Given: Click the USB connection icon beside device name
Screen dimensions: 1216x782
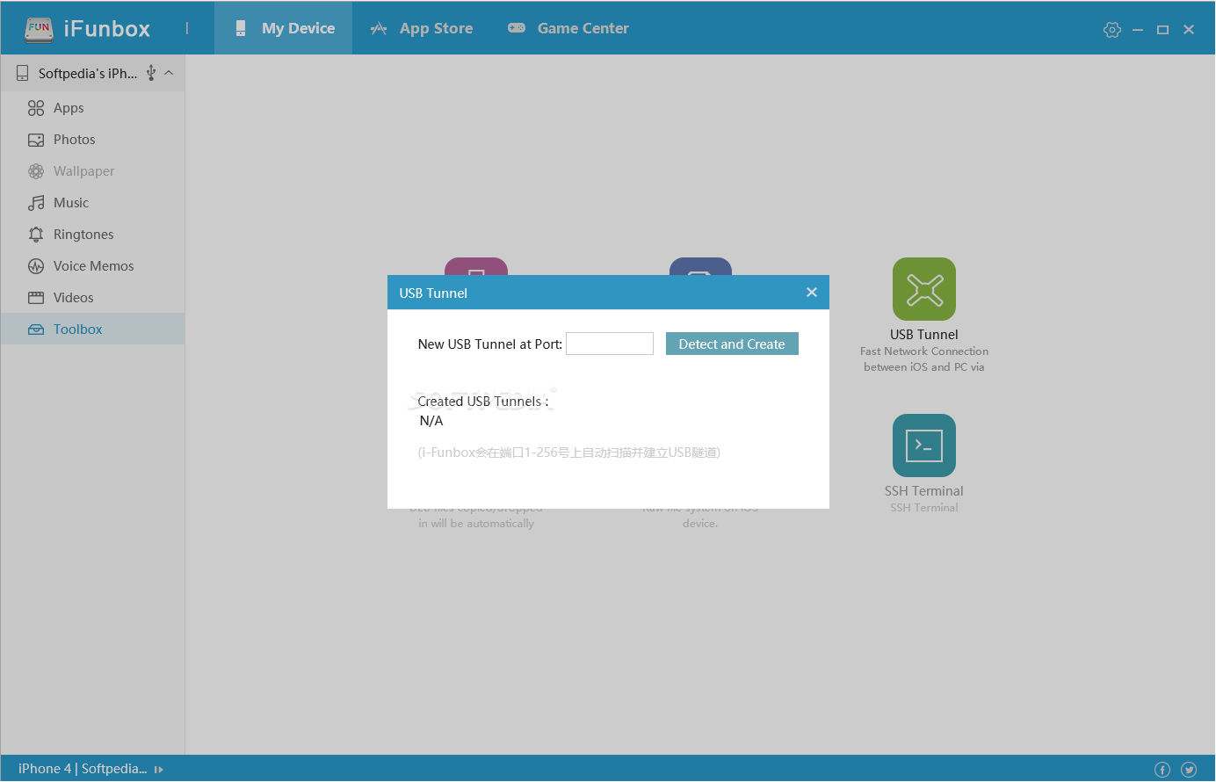Looking at the screenshot, I should coord(151,73).
